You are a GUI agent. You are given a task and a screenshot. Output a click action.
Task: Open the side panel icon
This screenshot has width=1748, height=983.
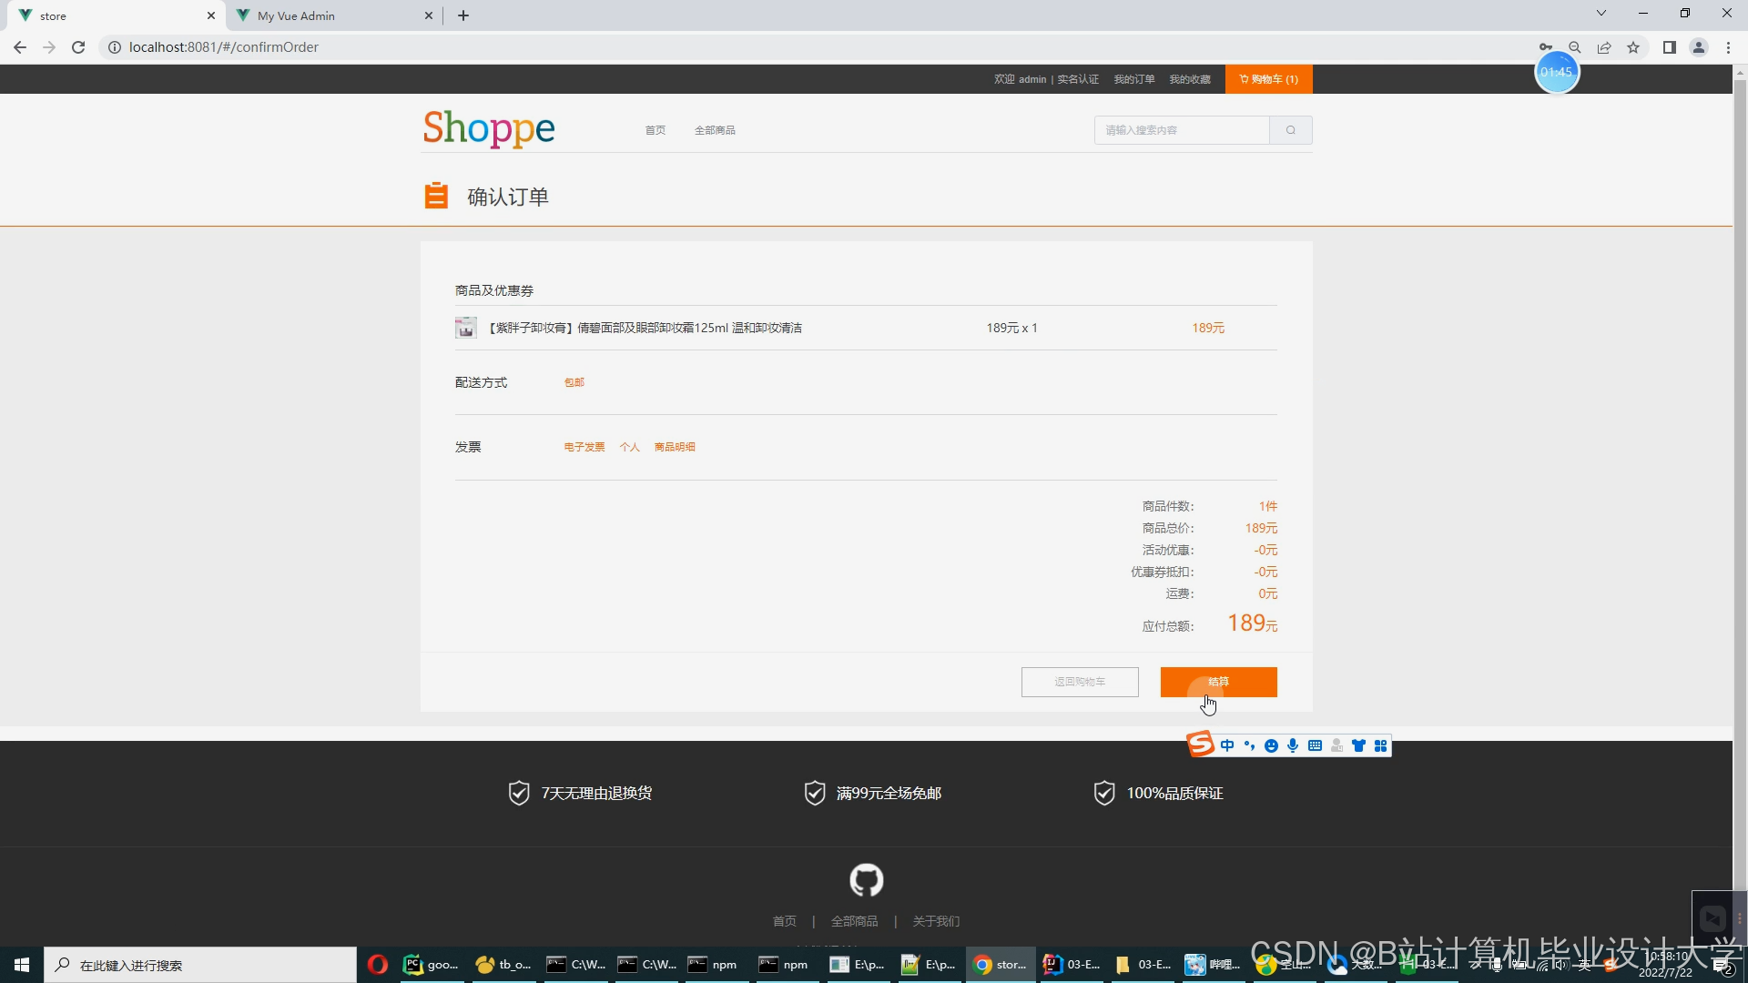click(x=1669, y=47)
